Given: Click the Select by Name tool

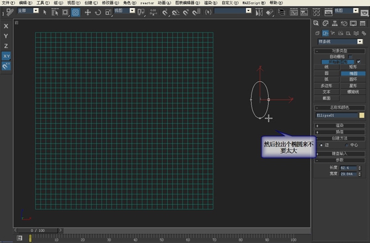Looking at the screenshot, I should 55,12.
